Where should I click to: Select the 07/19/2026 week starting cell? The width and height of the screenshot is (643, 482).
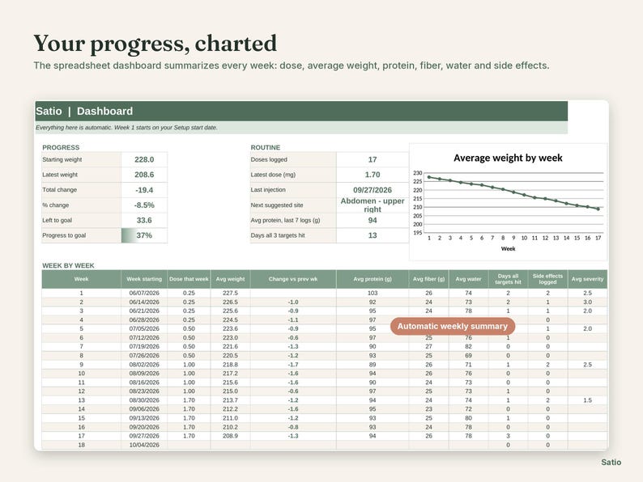click(144, 347)
